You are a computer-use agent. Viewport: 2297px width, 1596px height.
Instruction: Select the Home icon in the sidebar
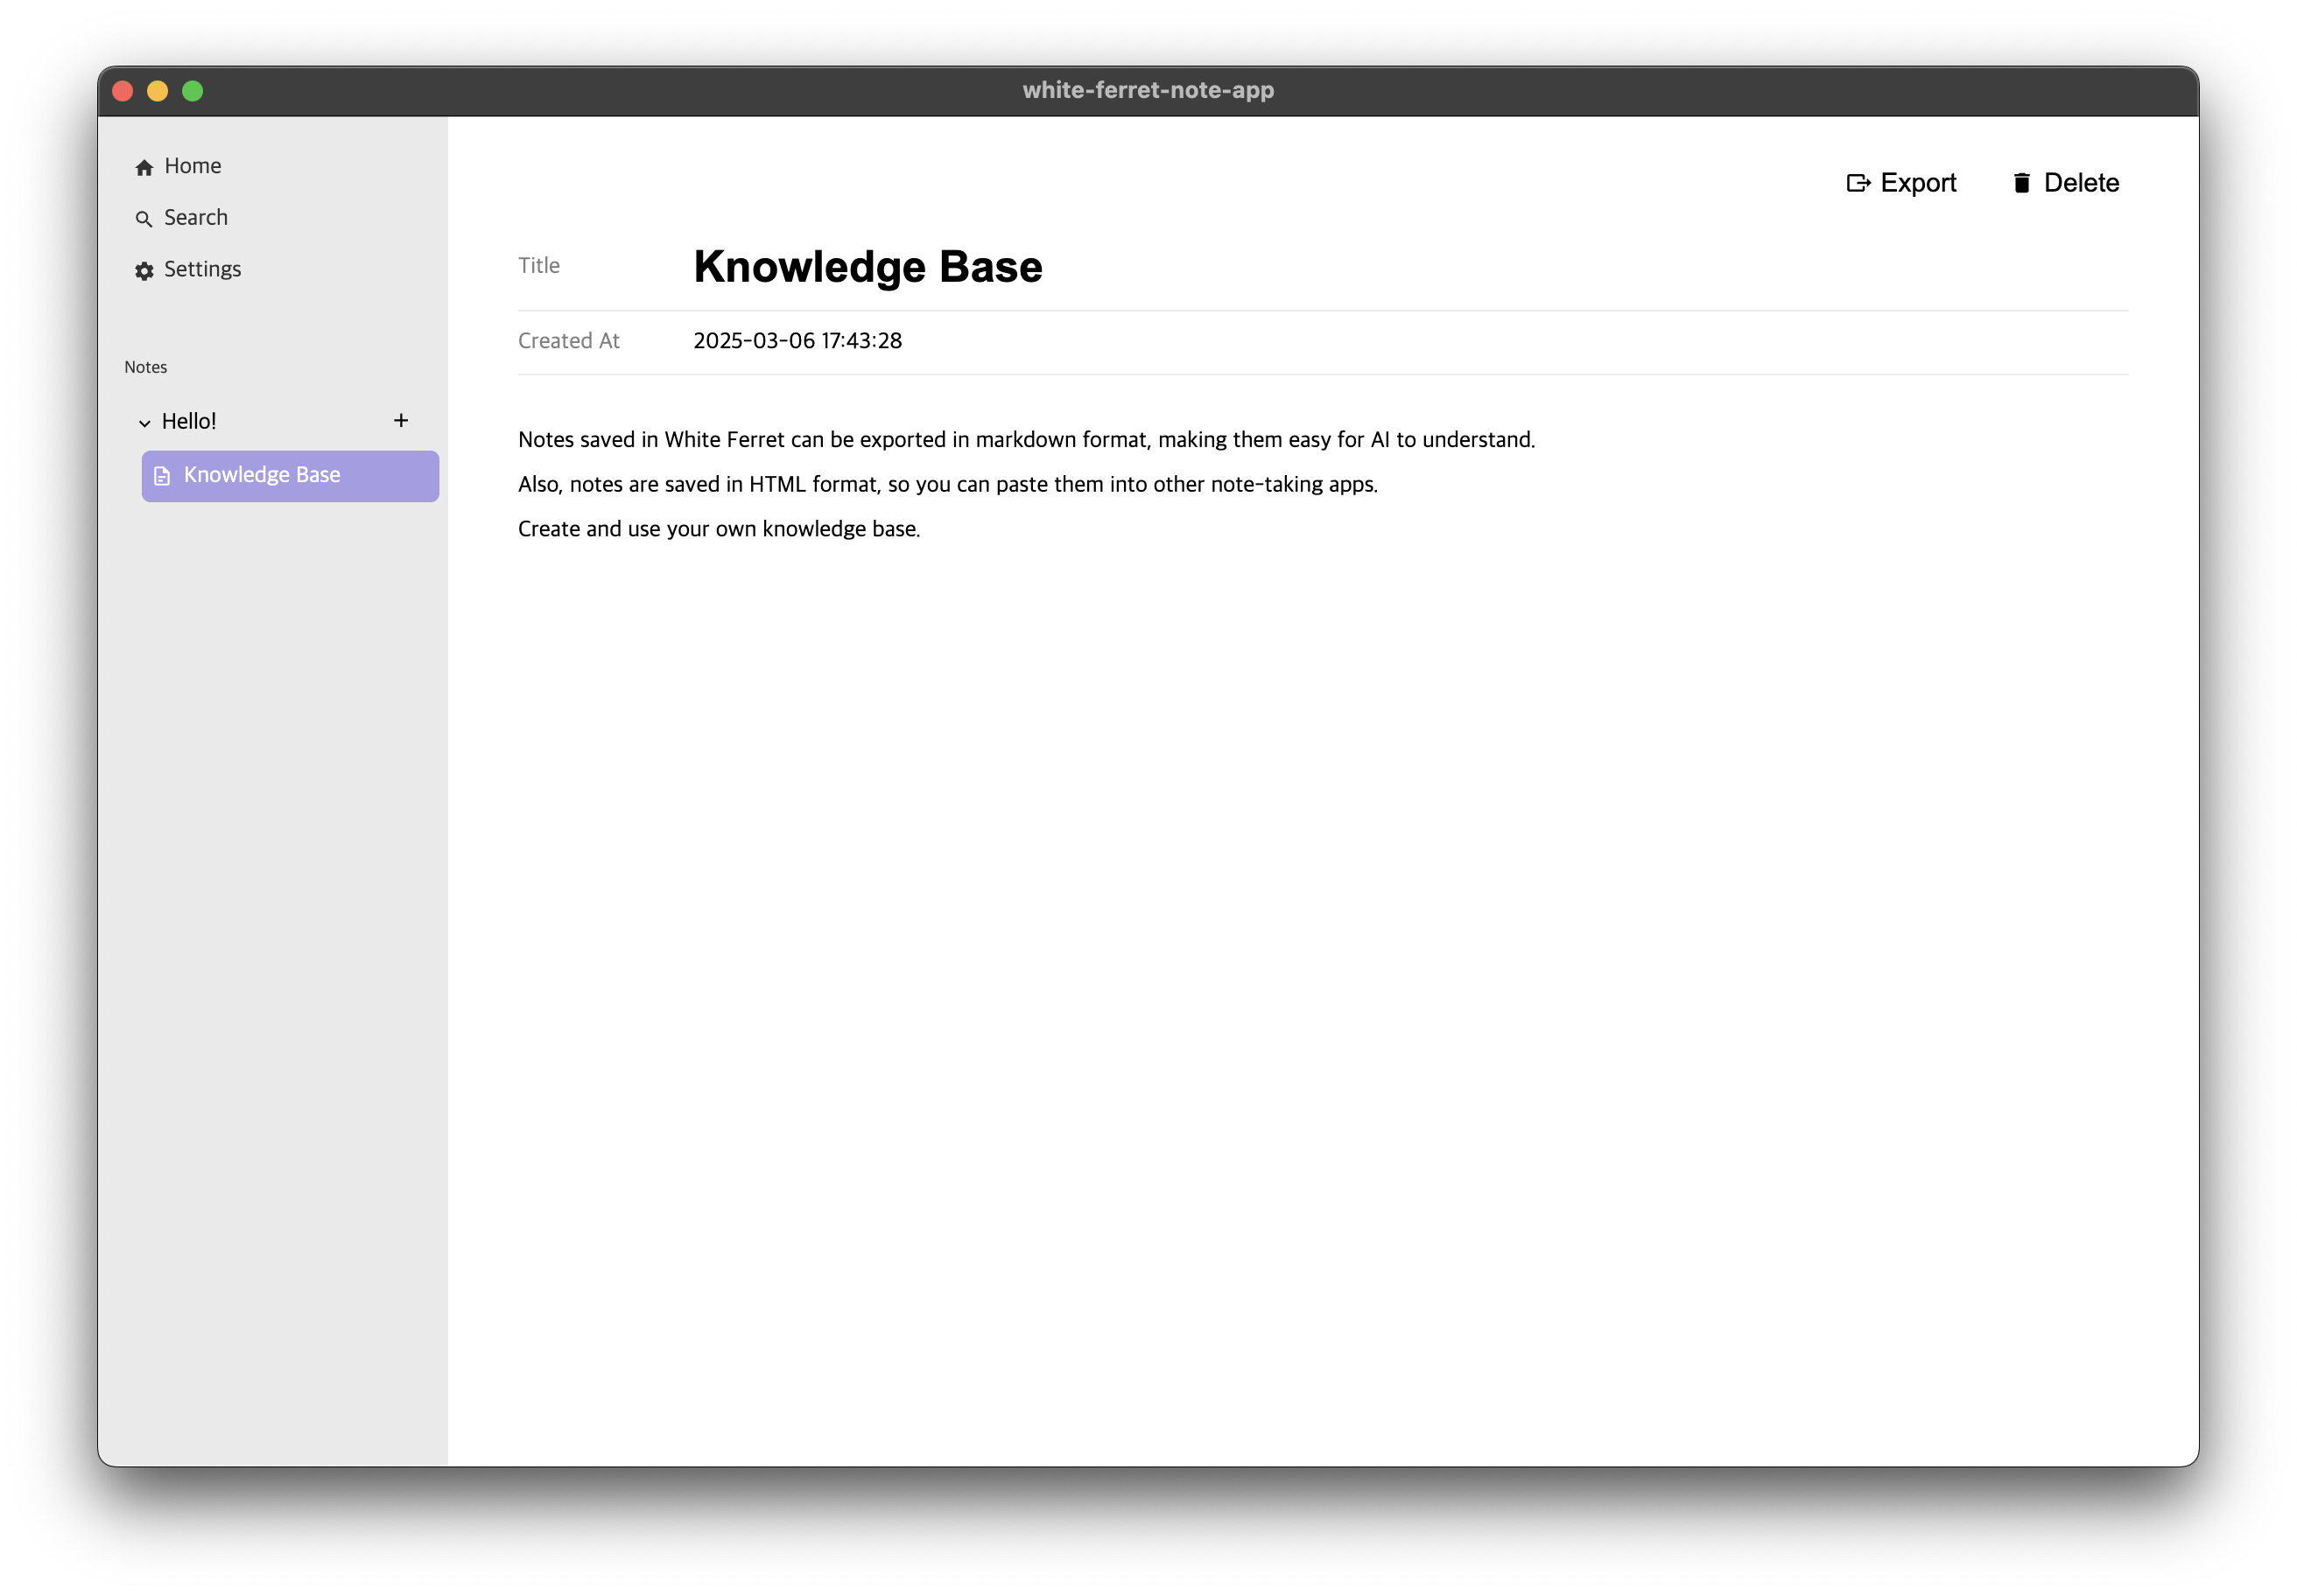[144, 166]
